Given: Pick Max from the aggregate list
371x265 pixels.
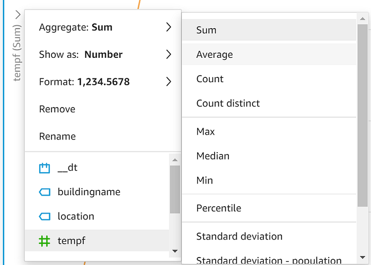Looking at the screenshot, I should tap(269, 131).
